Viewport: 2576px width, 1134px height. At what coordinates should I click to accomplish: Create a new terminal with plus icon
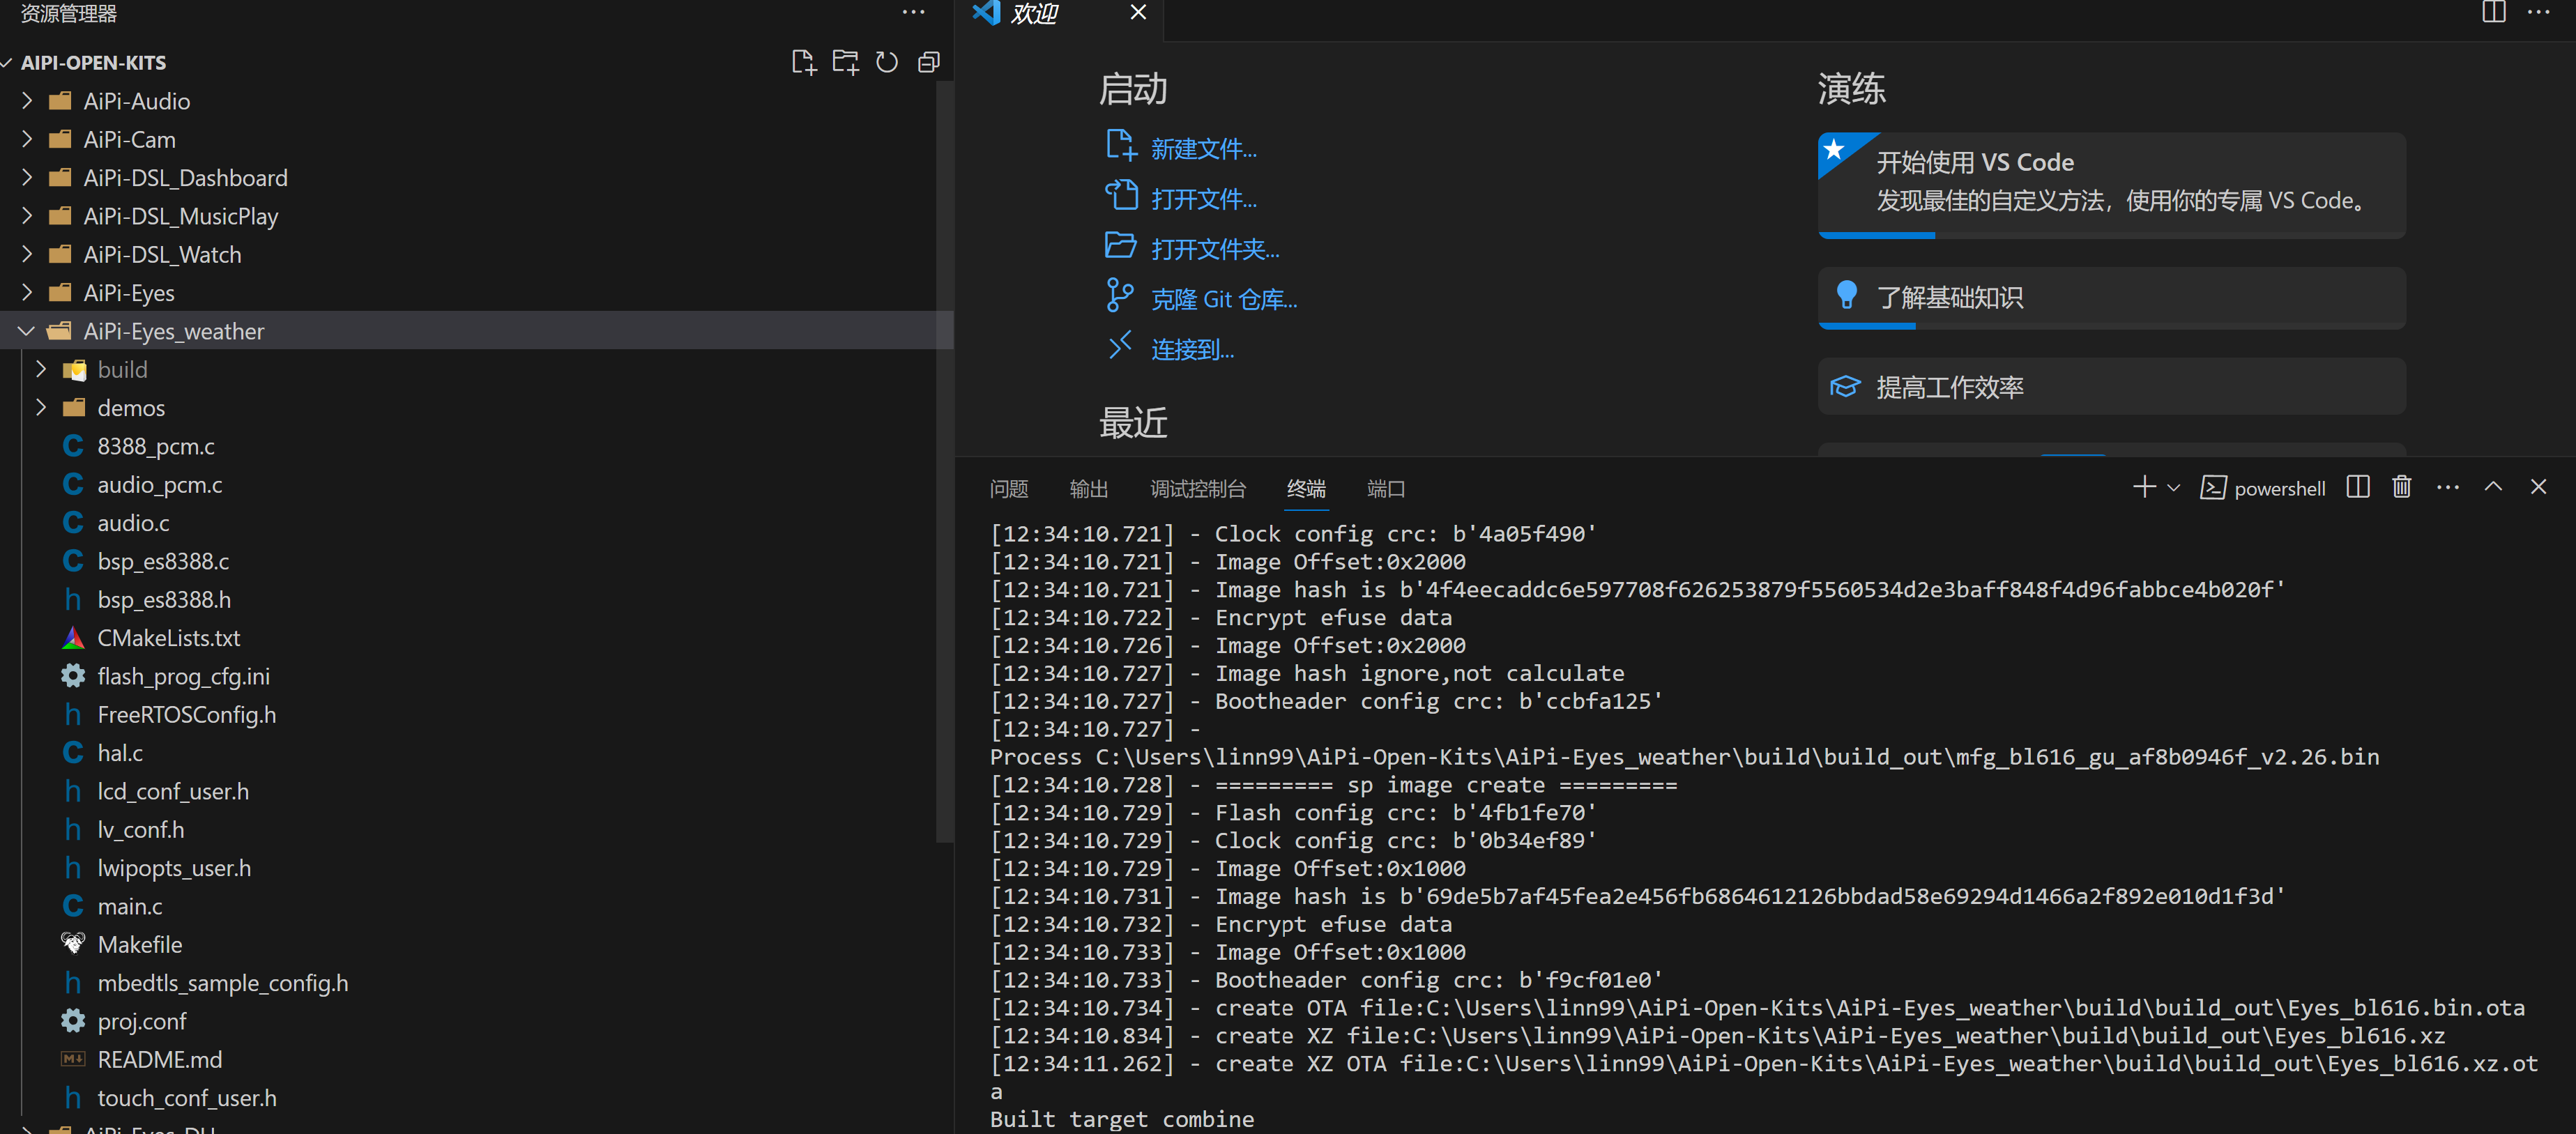click(2143, 487)
